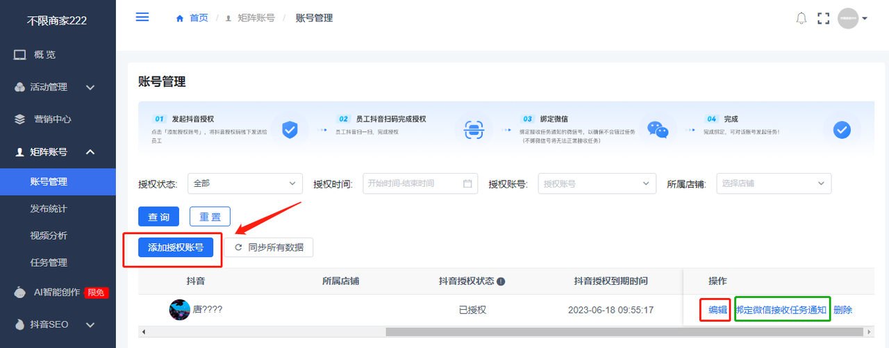Open 视频分析 sidebar item
Viewport: 889px width, 348px height.
(x=49, y=235)
